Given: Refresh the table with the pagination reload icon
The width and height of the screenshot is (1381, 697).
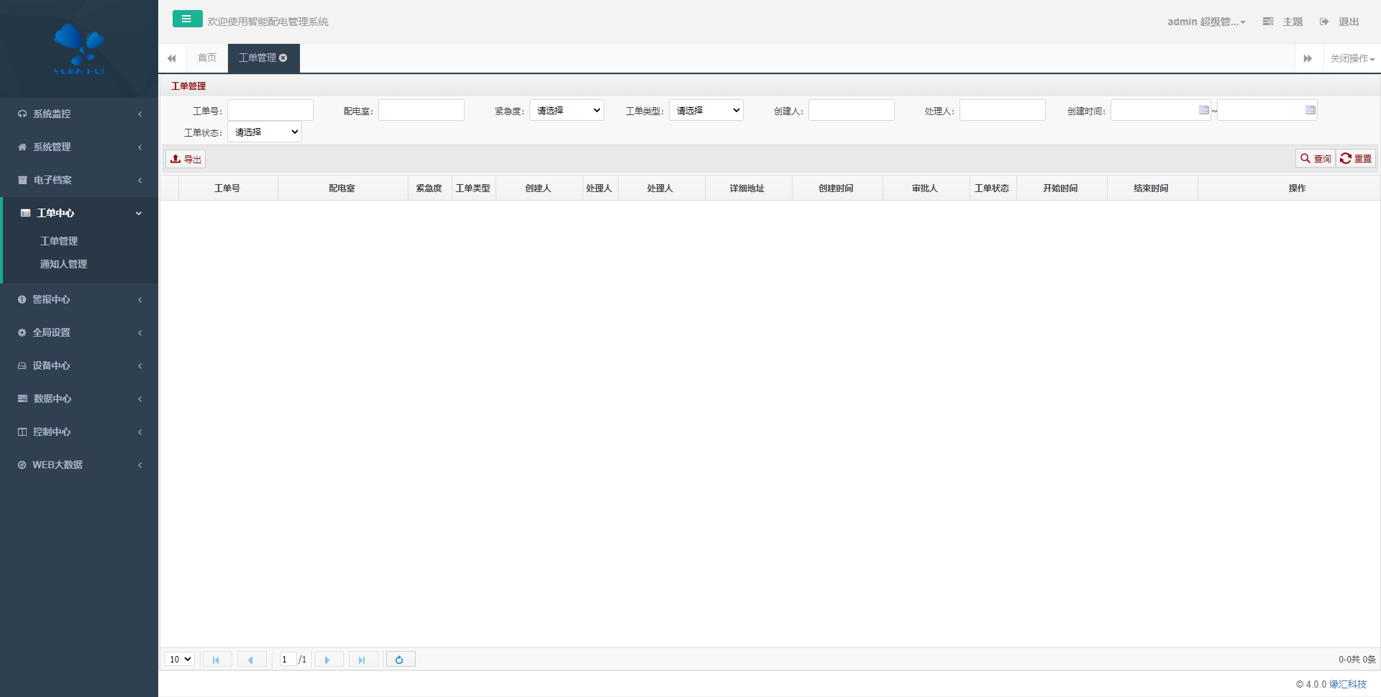Looking at the screenshot, I should [400, 660].
